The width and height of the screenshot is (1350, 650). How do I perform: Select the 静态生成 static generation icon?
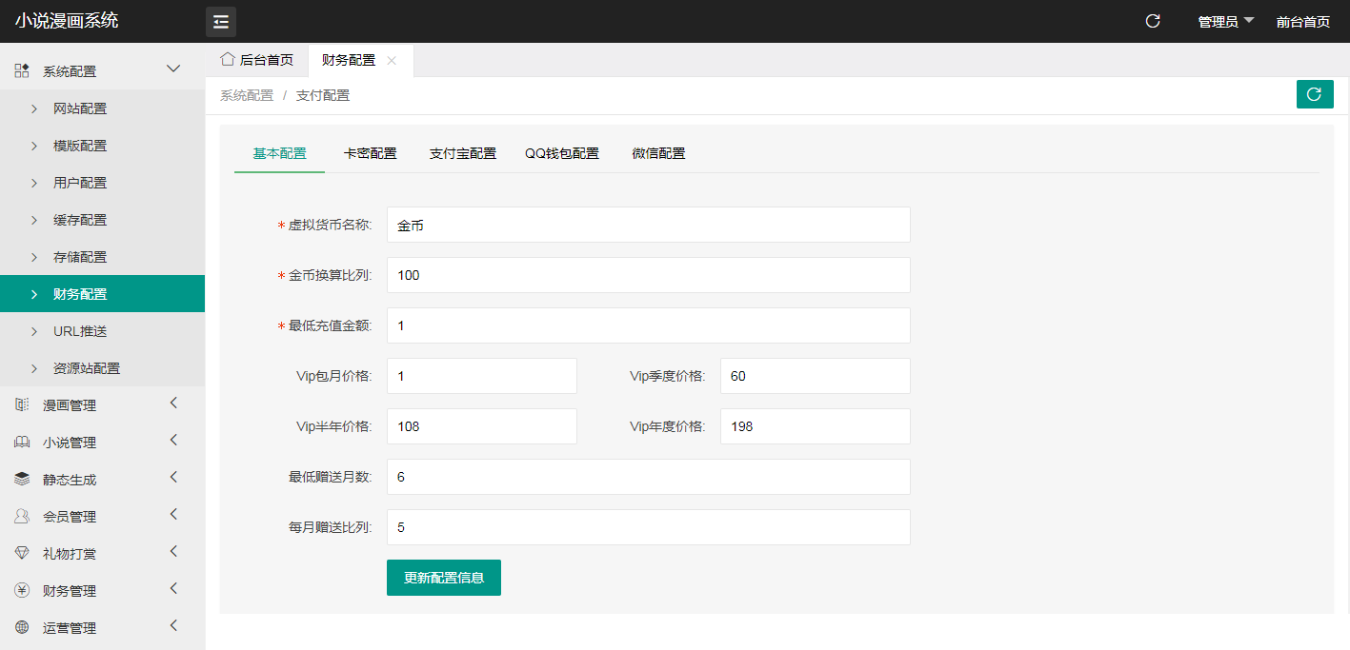[22, 479]
